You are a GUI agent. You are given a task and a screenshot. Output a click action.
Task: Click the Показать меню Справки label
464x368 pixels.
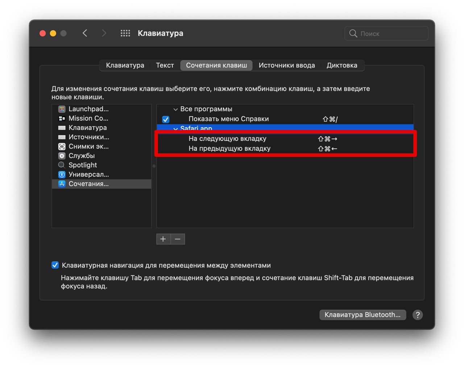tap(229, 119)
